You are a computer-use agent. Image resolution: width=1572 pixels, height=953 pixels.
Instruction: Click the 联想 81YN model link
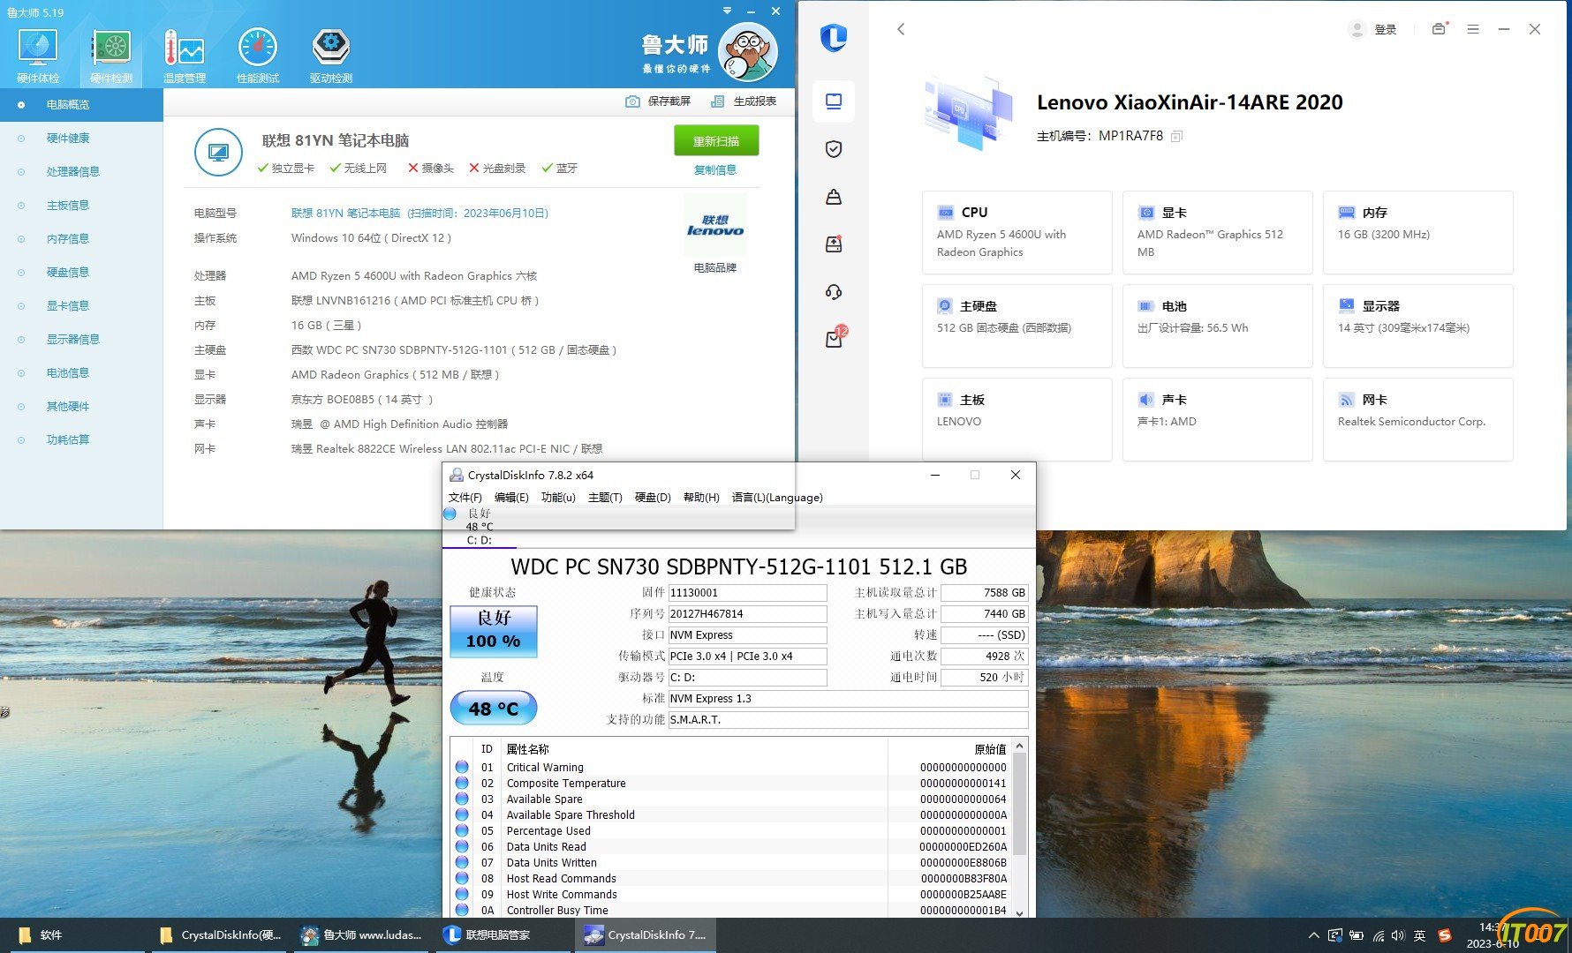coord(419,213)
